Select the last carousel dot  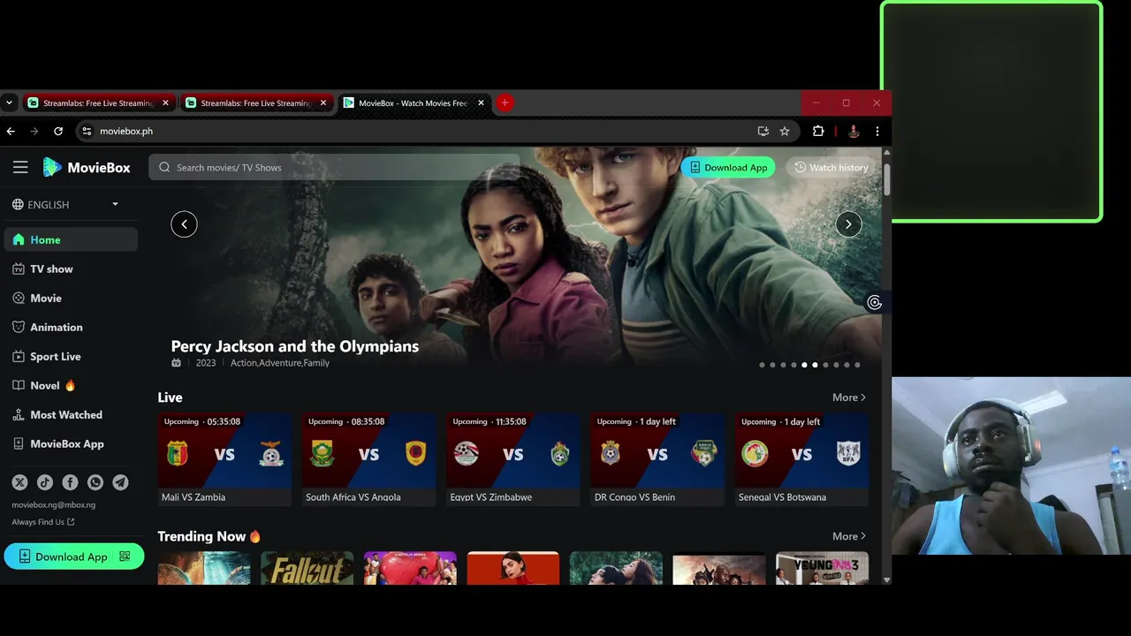click(x=857, y=365)
